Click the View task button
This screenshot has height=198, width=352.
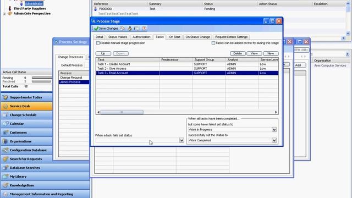pyautogui.click(x=254, y=53)
